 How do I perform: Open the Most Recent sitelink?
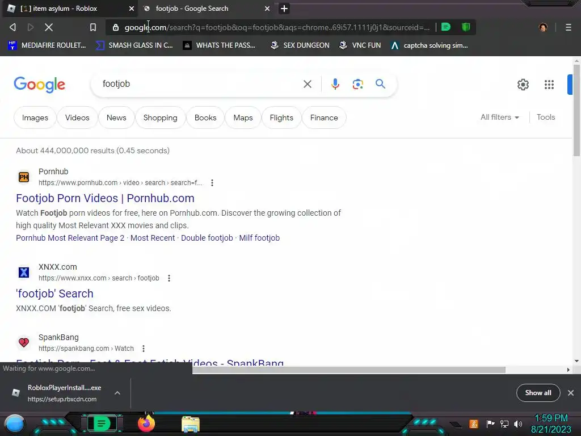[153, 238]
